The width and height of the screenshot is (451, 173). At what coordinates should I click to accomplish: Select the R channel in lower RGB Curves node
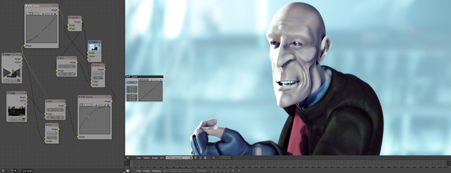[x=85, y=105]
